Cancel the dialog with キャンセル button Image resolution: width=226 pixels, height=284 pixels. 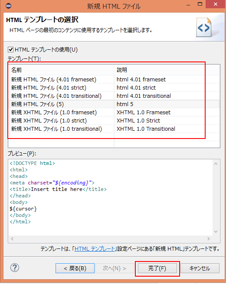point(200,268)
